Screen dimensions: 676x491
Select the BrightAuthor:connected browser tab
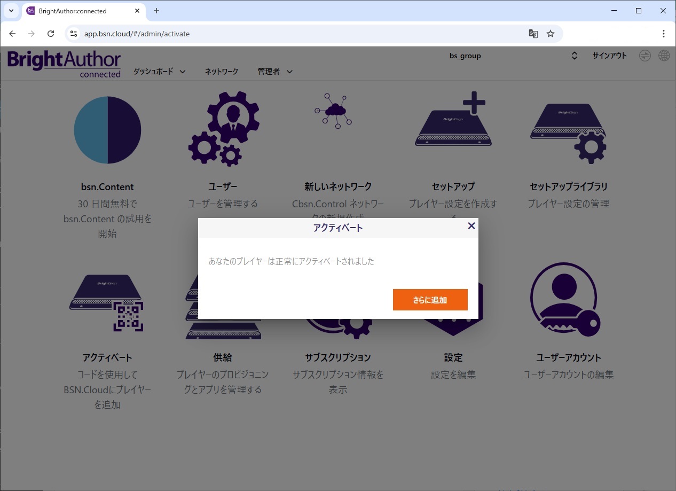coord(84,11)
